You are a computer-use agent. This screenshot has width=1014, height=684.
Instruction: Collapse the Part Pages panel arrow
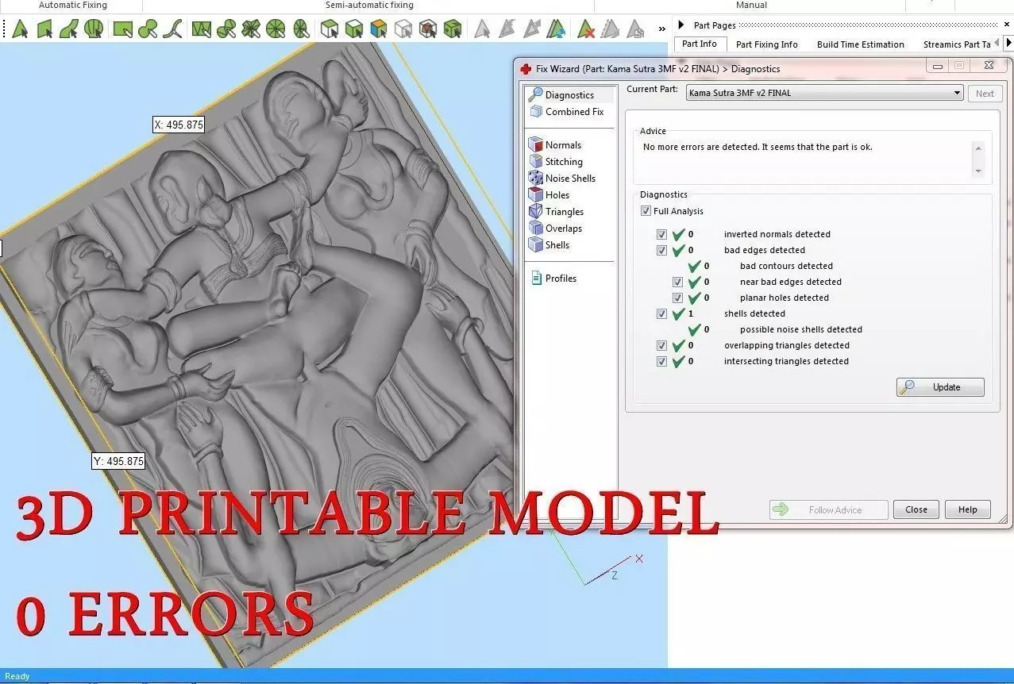point(681,25)
